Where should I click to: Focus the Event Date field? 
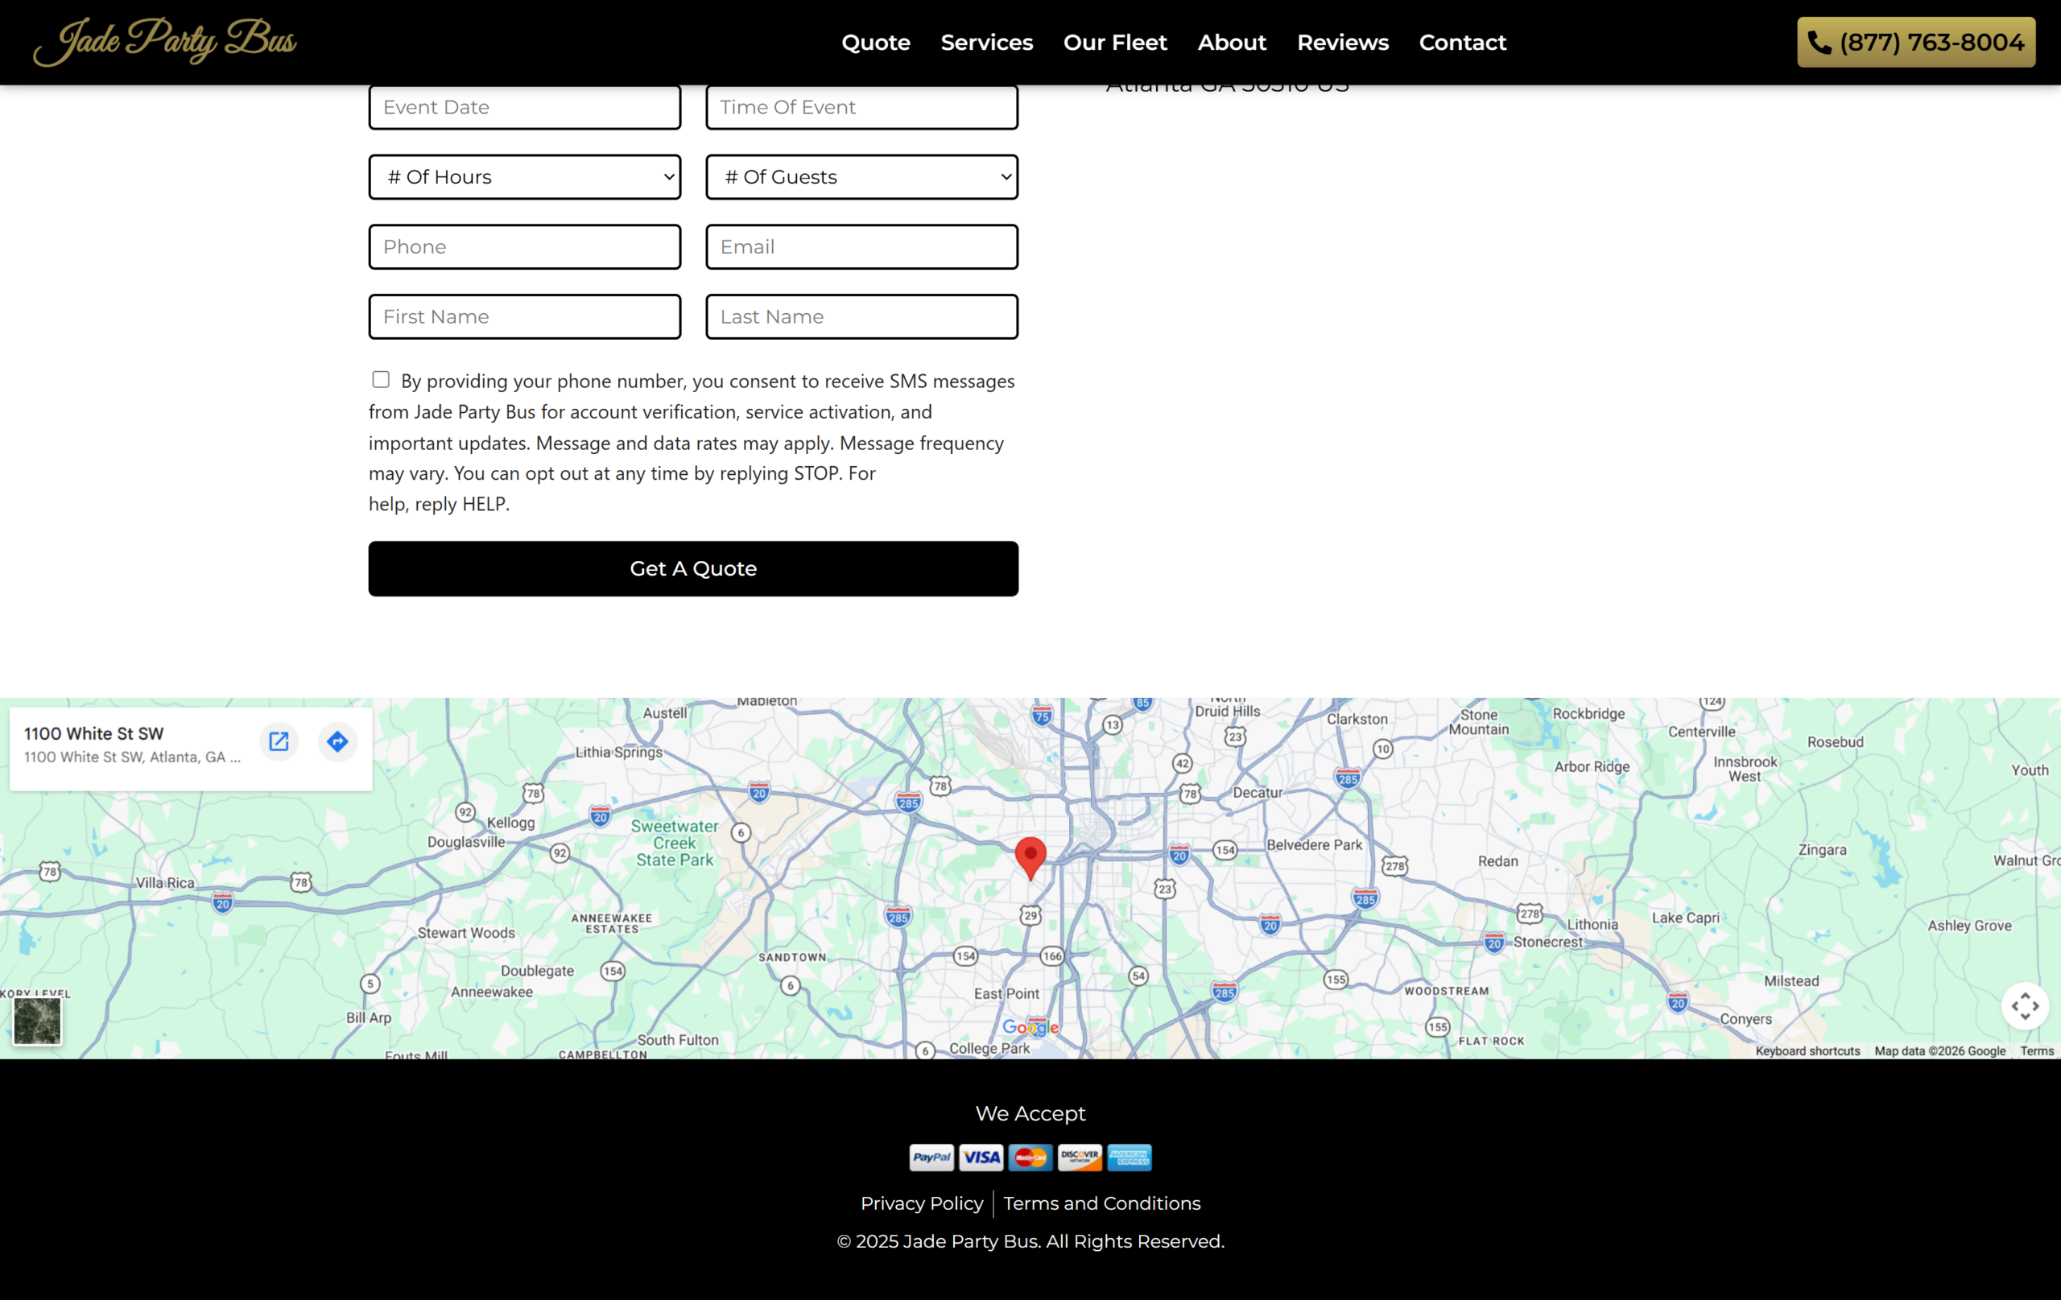(525, 107)
